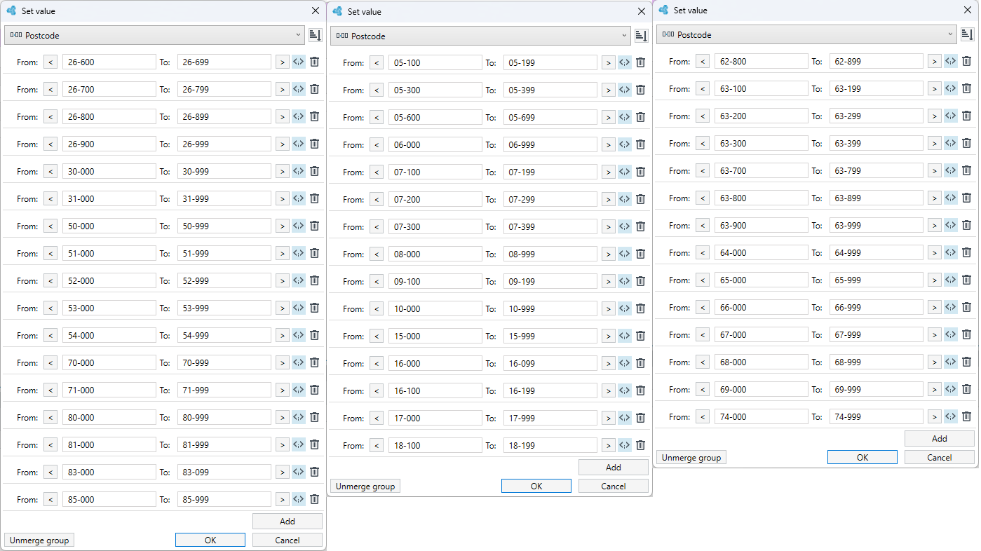Click Add in the middle Set value window
The width and height of the screenshot is (981, 551).
[x=614, y=467]
